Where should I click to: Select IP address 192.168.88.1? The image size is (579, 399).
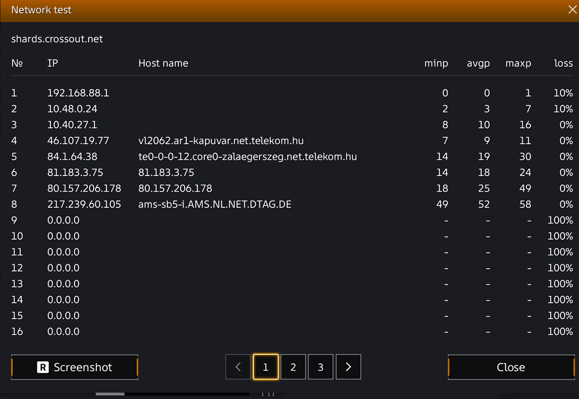78,93
